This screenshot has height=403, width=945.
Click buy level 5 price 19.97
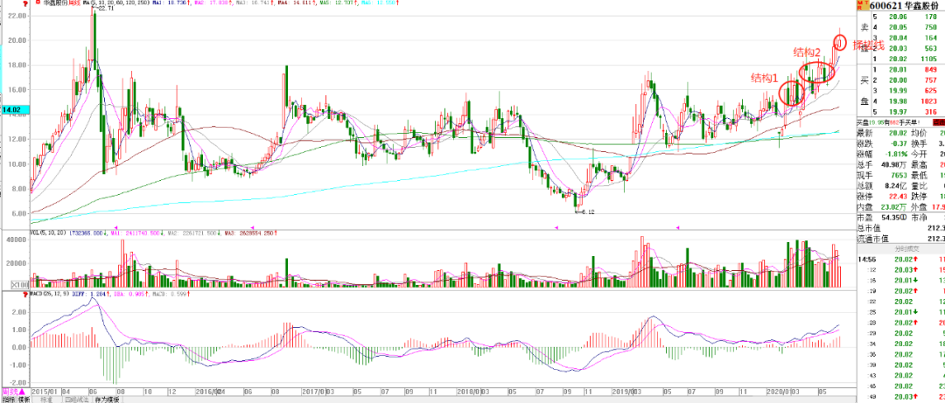(x=899, y=111)
